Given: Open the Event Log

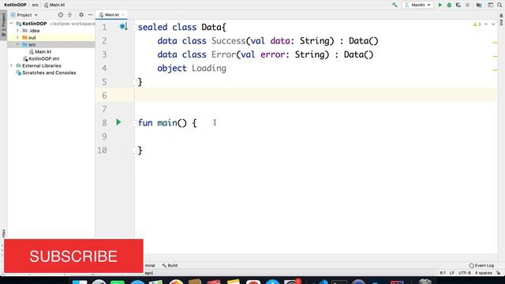Looking at the screenshot, I should coord(481,265).
